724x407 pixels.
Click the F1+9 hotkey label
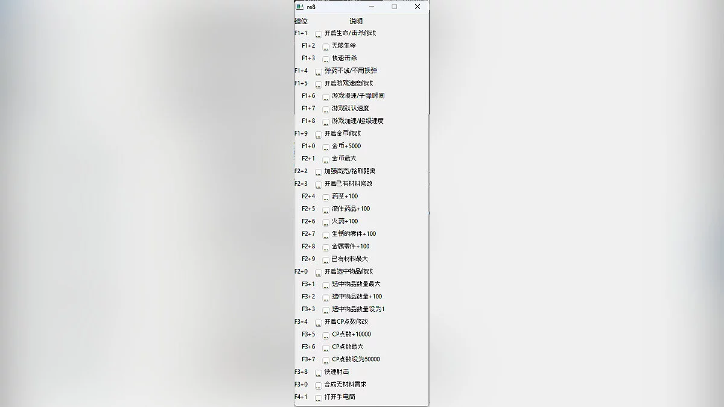click(x=301, y=133)
